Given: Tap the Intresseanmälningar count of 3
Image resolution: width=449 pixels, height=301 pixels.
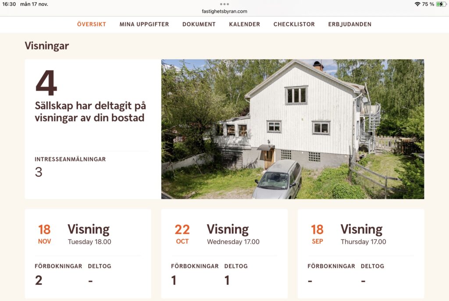Looking at the screenshot, I should pyautogui.click(x=39, y=172).
